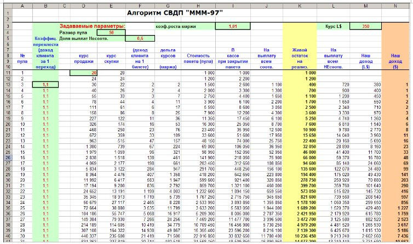Click the 'Размер пула' label cell
This screenshot has height=244, width=413.
click(x=78, y=33)
